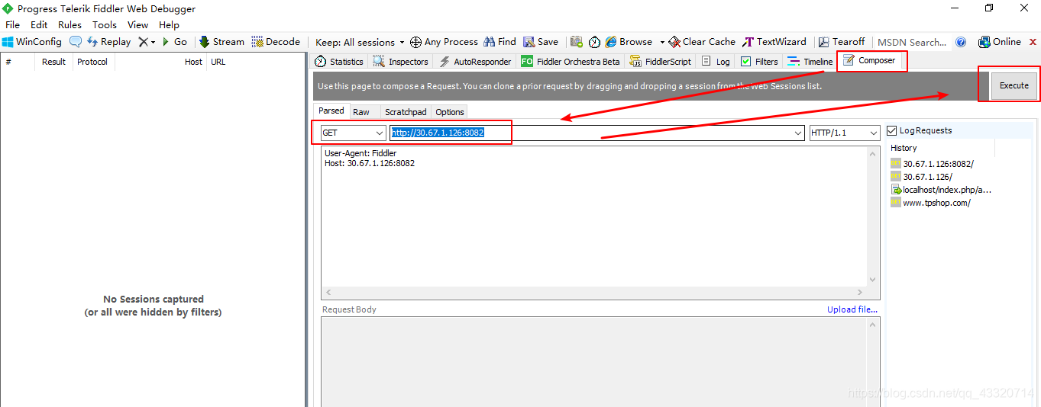Open the Filters tab

[x=760, y=62]
